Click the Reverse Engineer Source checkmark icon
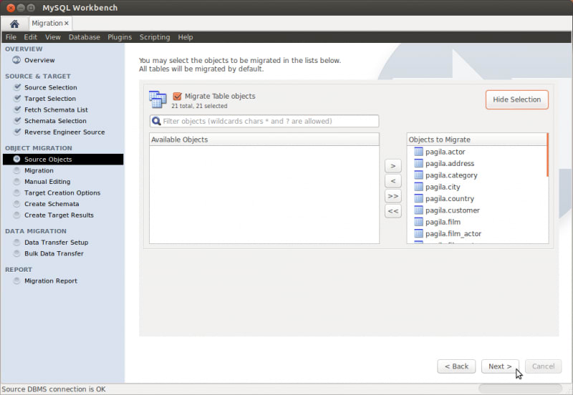The height and width of the screenshot is (395, 573). click(x=16, y=132)
